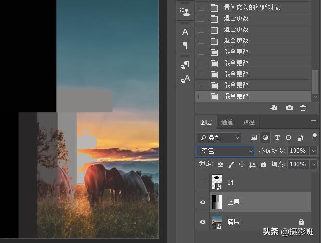Switch to the 图层 tab
321x243 pixels.
[x=206, y=122]
